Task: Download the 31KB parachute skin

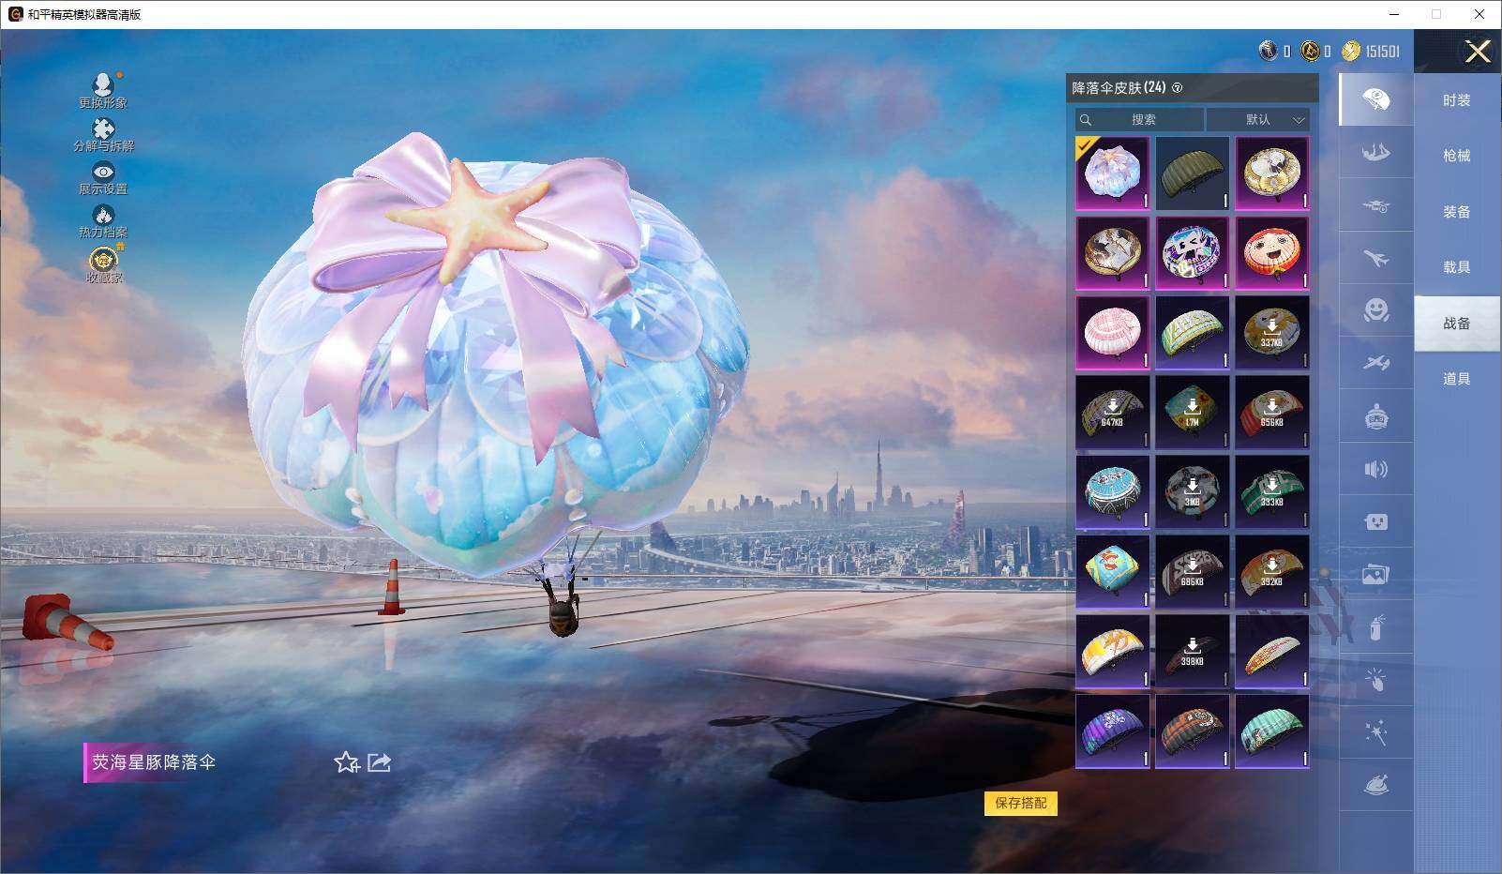Action: [x=1193, y=492]
